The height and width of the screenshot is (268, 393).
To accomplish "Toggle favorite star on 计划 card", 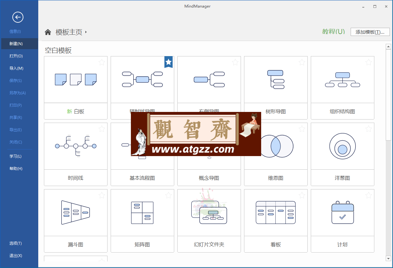I will [x=368, y=195].
